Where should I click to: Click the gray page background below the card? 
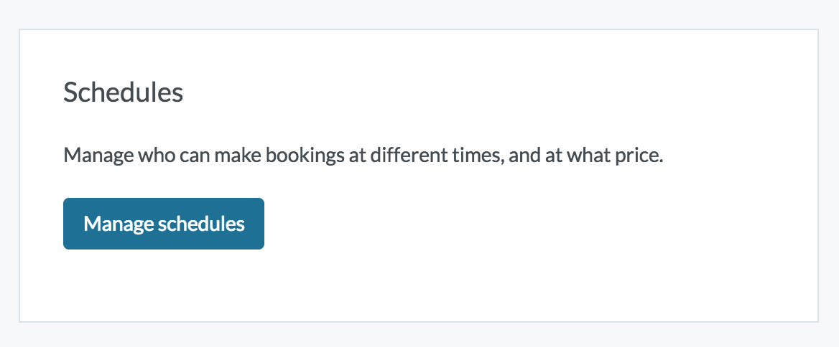coord(419,336)
